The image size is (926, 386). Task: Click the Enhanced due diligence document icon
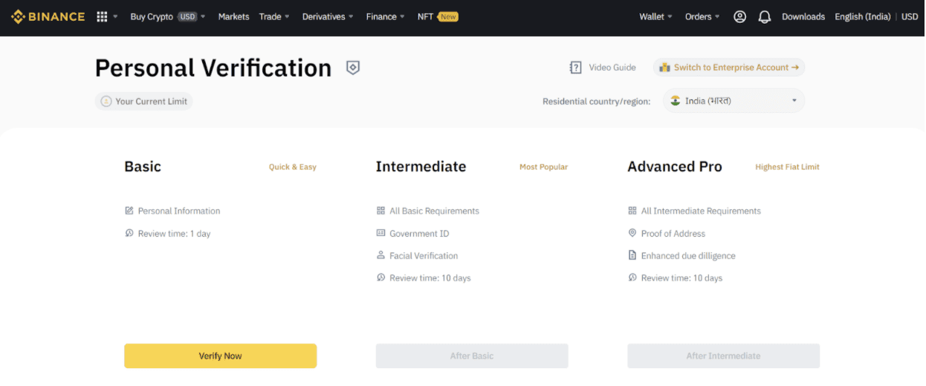tap(632, 255)
